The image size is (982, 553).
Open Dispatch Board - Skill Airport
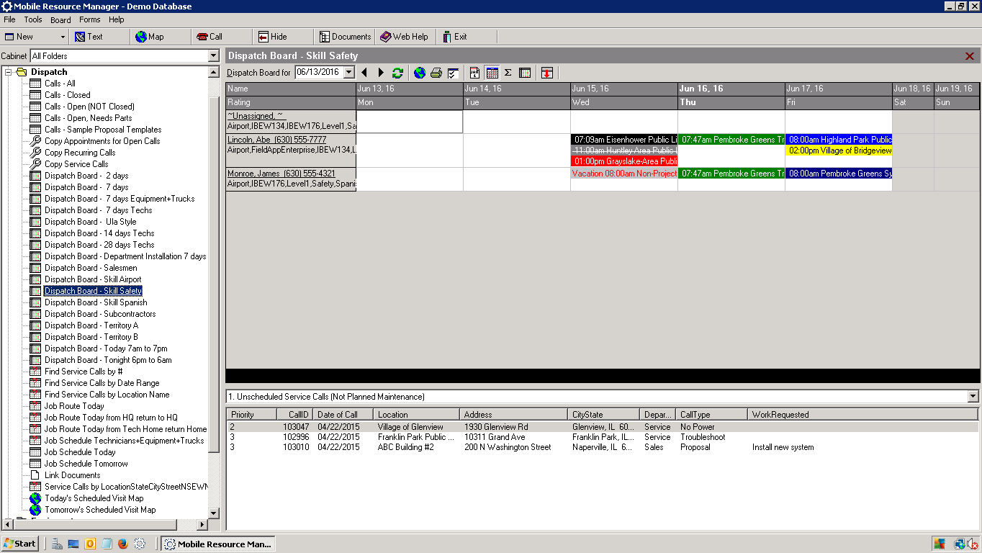tap(93, 279)
